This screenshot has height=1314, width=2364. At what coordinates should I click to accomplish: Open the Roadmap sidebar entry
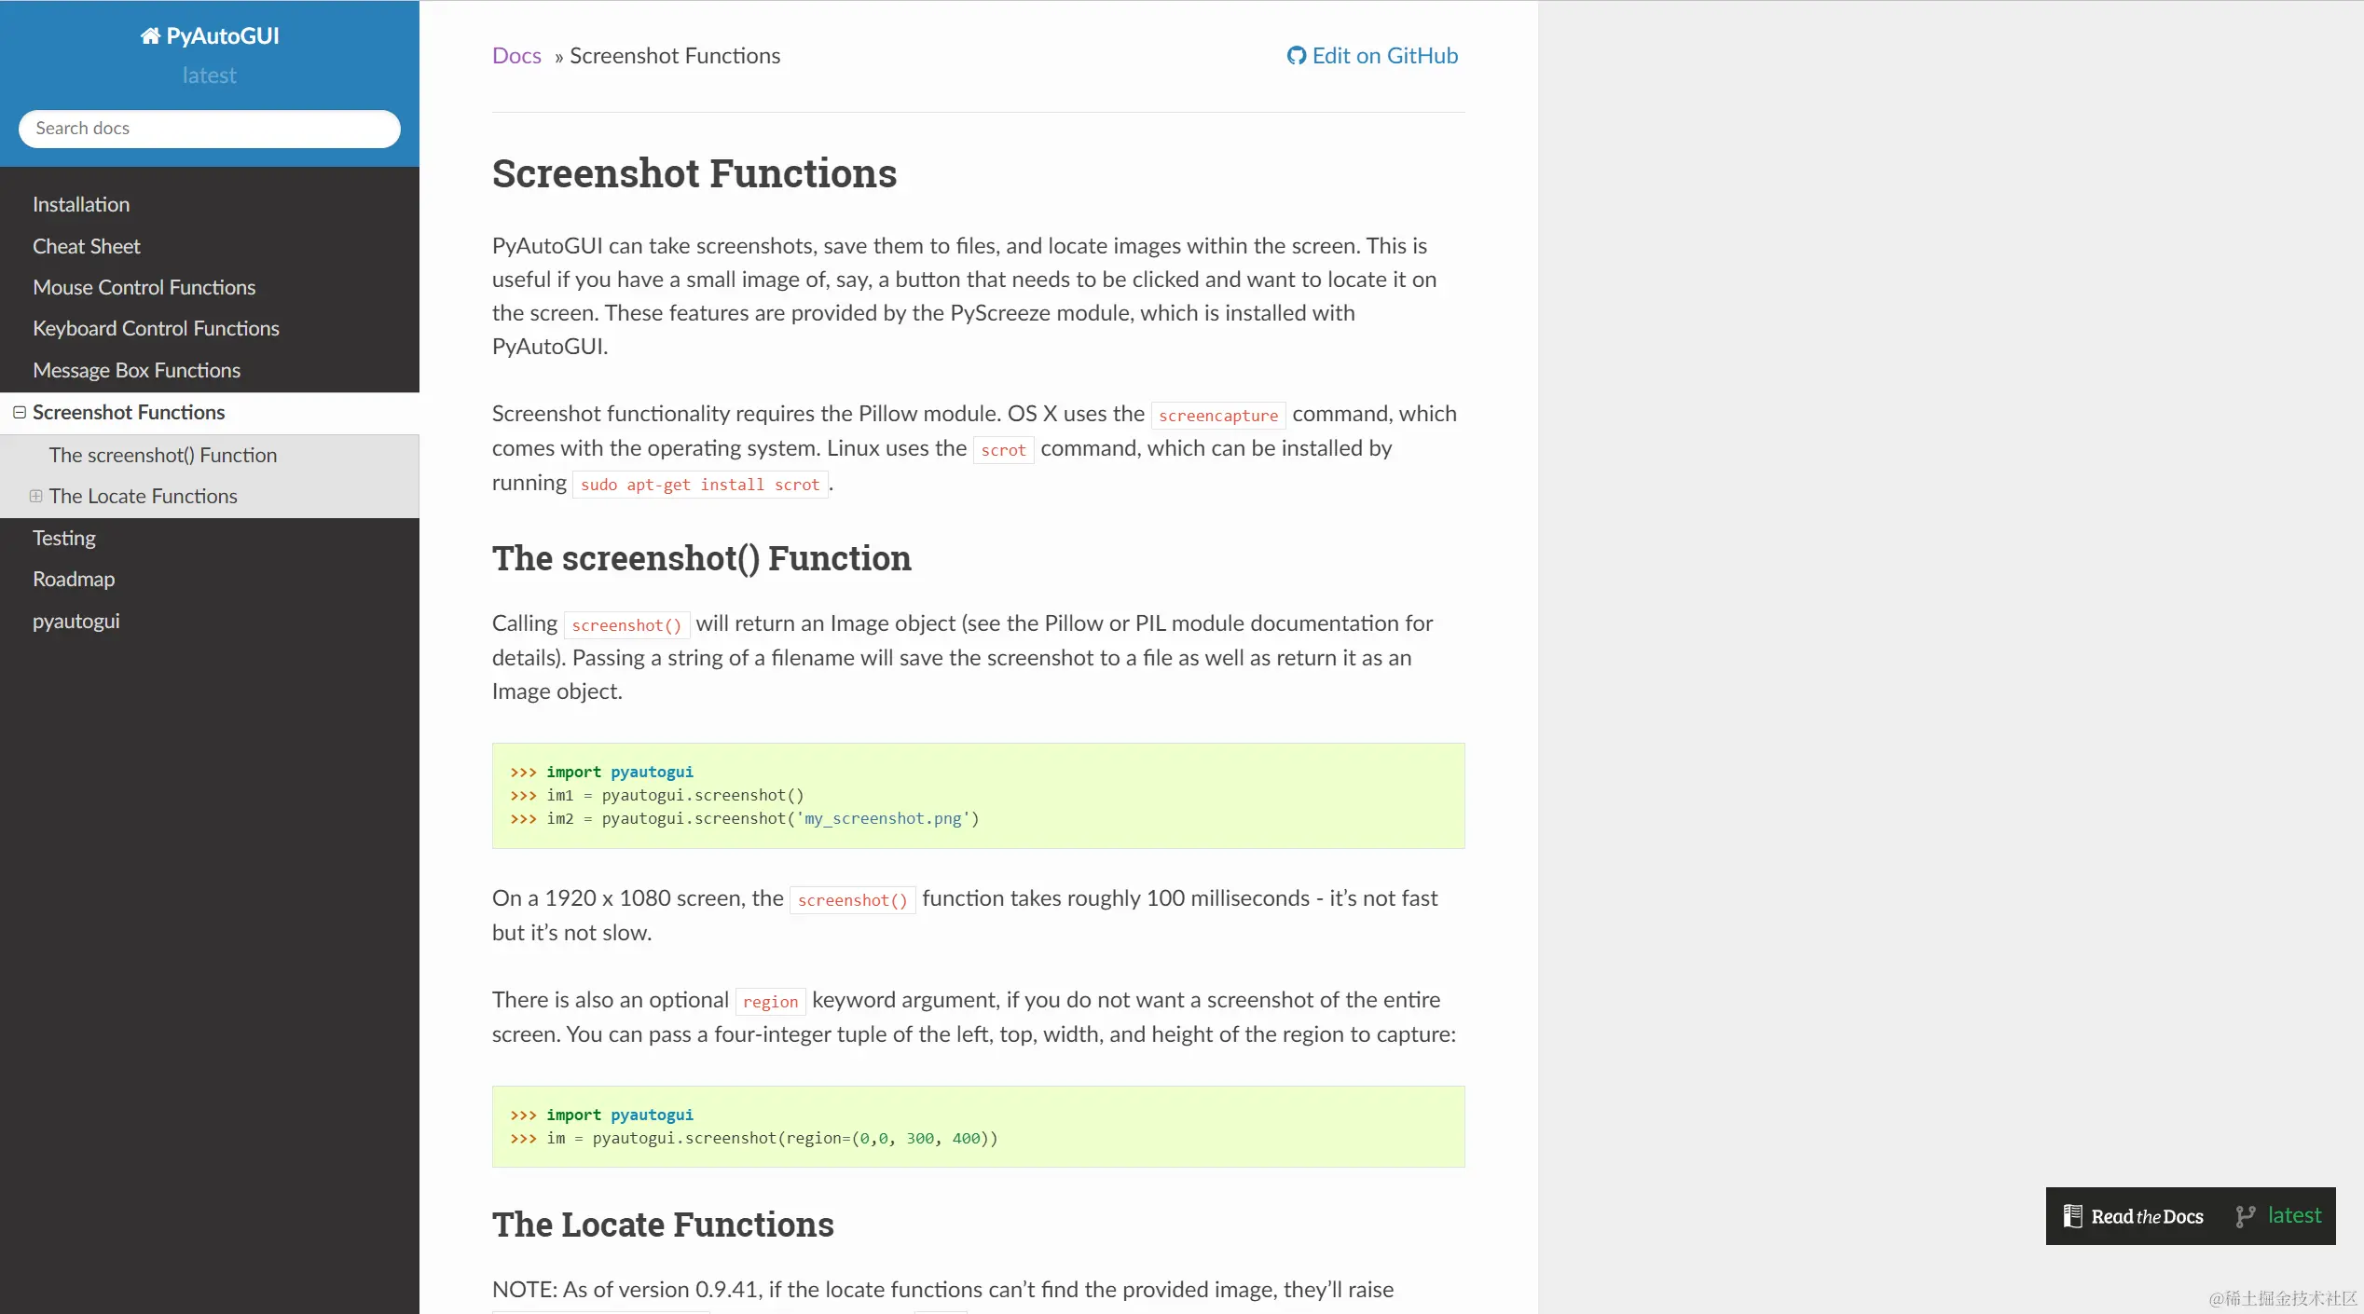tap(74, 579)
